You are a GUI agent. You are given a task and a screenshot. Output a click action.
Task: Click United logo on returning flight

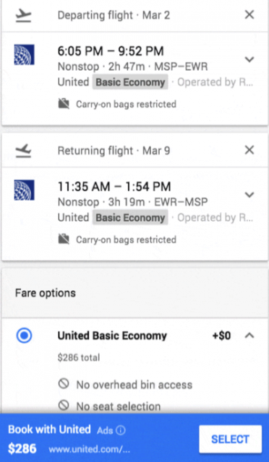click(x=24, y=190)
